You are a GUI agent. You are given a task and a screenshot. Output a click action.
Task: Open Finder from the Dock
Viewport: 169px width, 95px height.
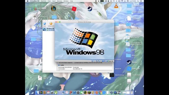click(x=37, y=93)
